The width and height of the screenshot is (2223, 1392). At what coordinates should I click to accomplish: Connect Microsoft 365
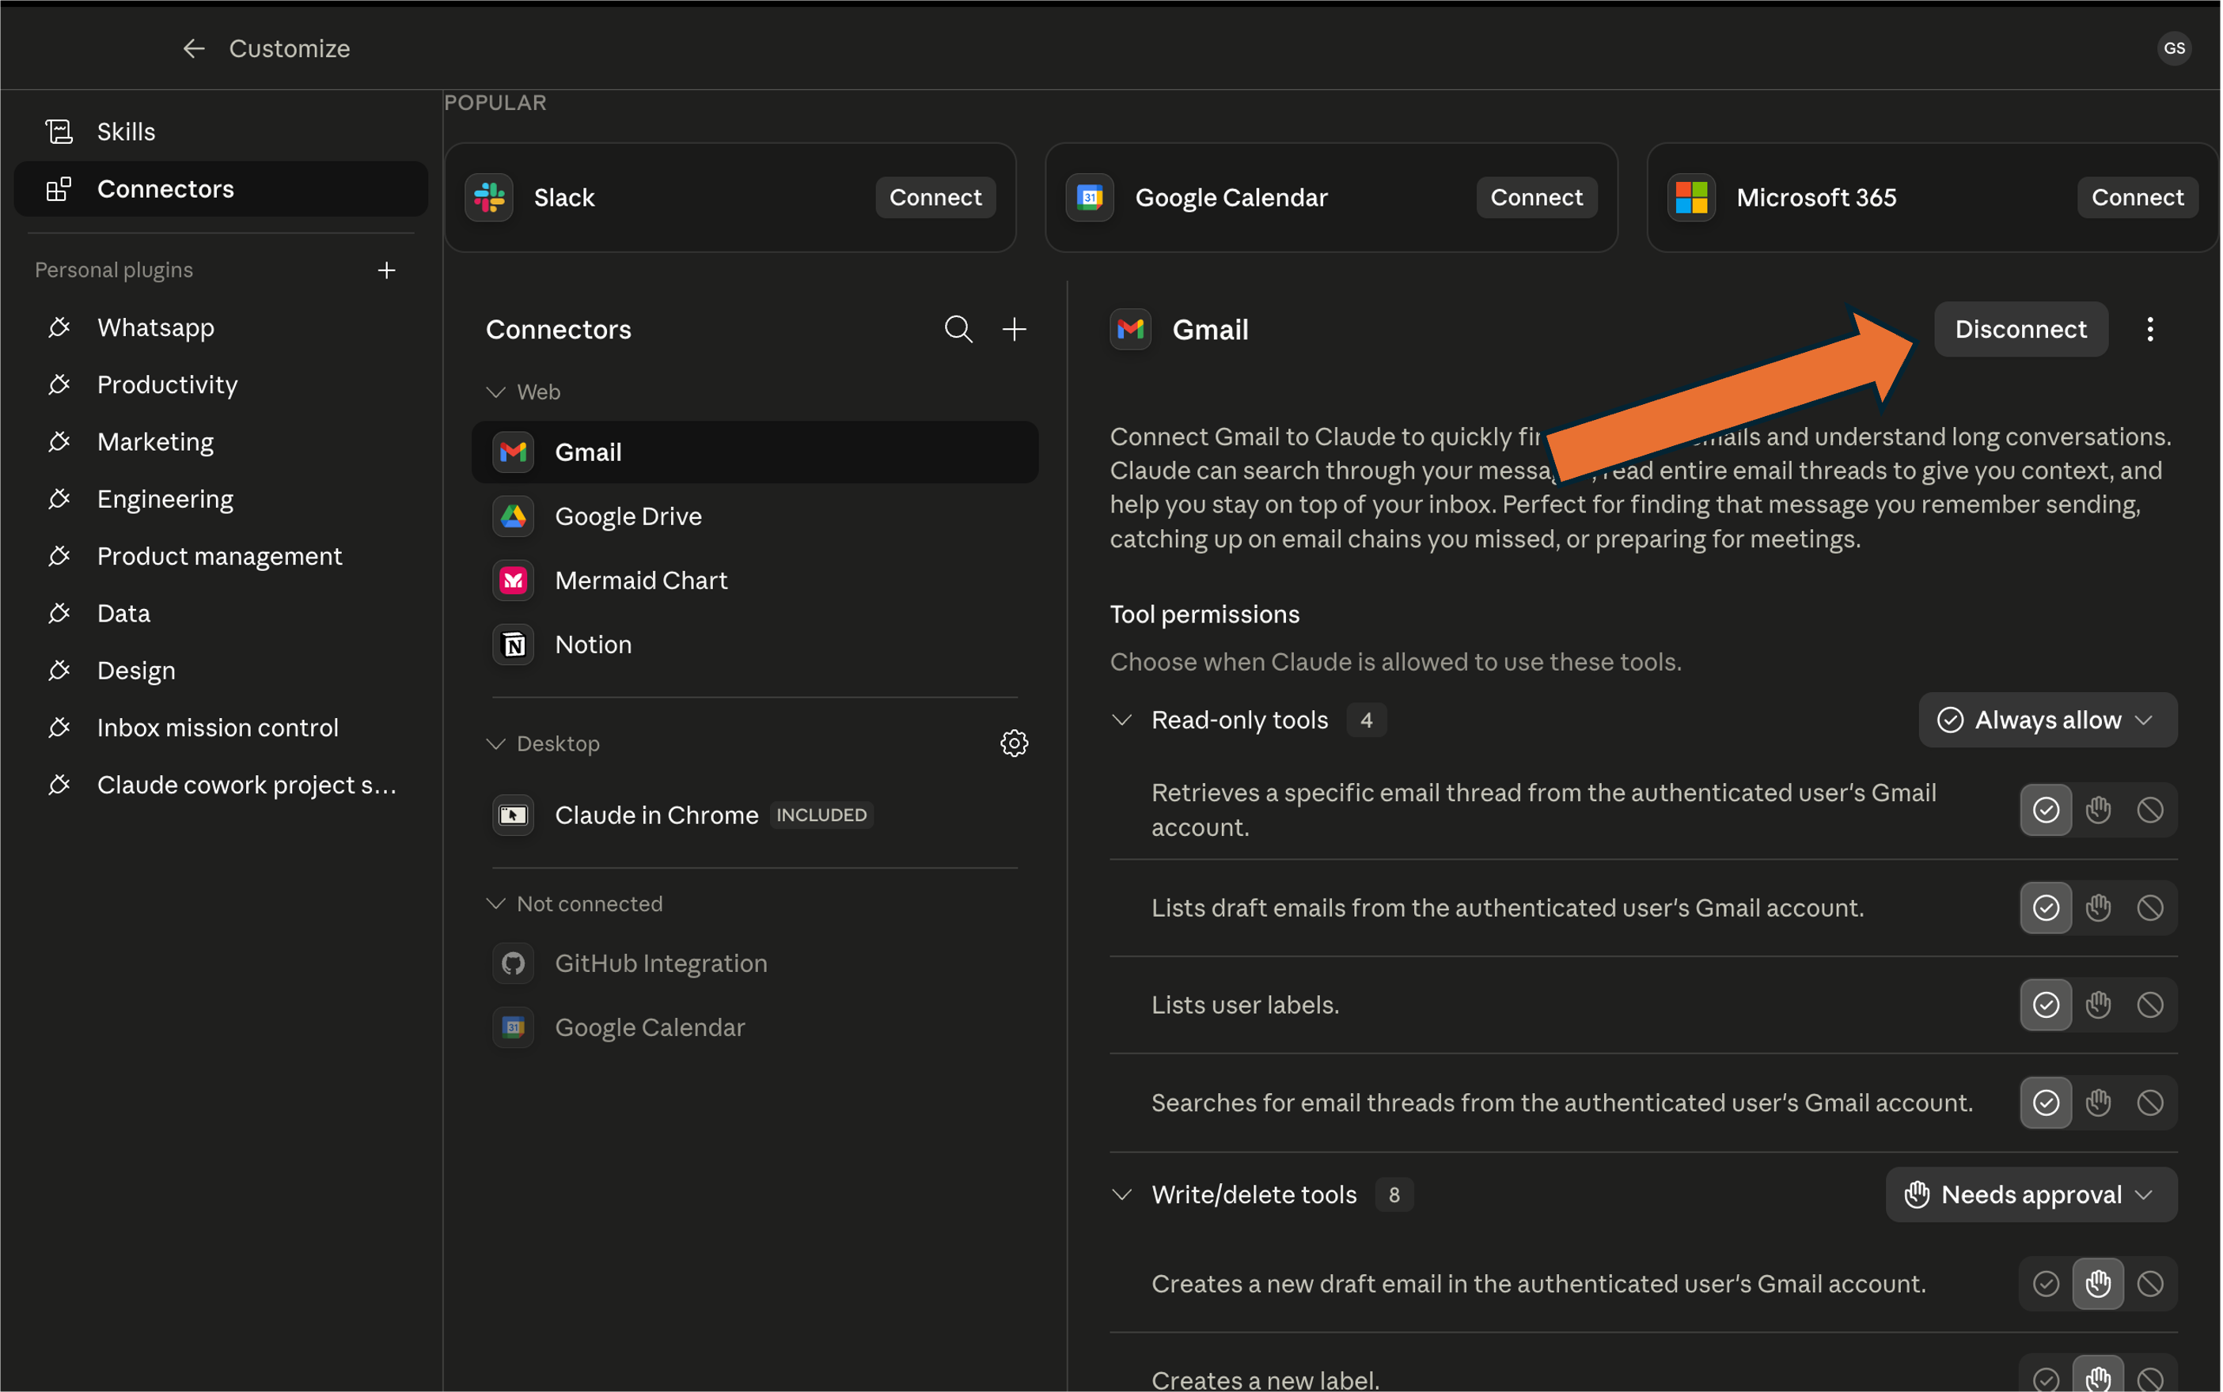[2138, 197]
